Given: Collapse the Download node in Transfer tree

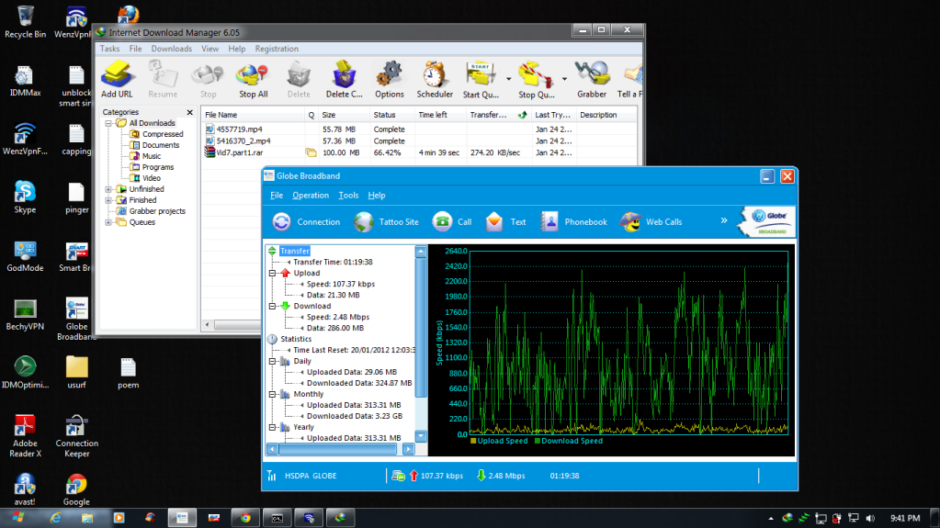Looking at the screenshot, I should coord(272,307).
